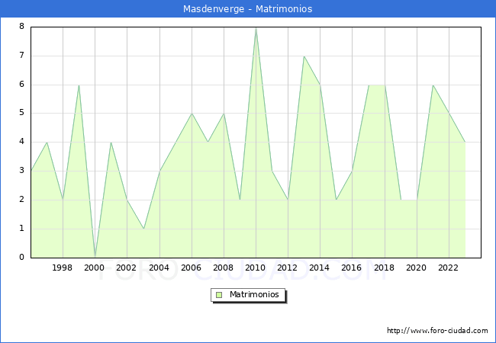Click the x-axis label 2022
The height and width of the screenshot is (343, 496).
click(449, 268)
